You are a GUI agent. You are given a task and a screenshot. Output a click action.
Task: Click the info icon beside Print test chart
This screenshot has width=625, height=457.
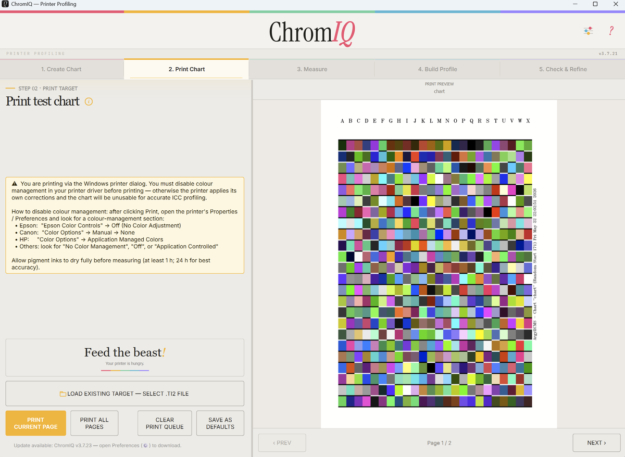(x=89, y=101)
